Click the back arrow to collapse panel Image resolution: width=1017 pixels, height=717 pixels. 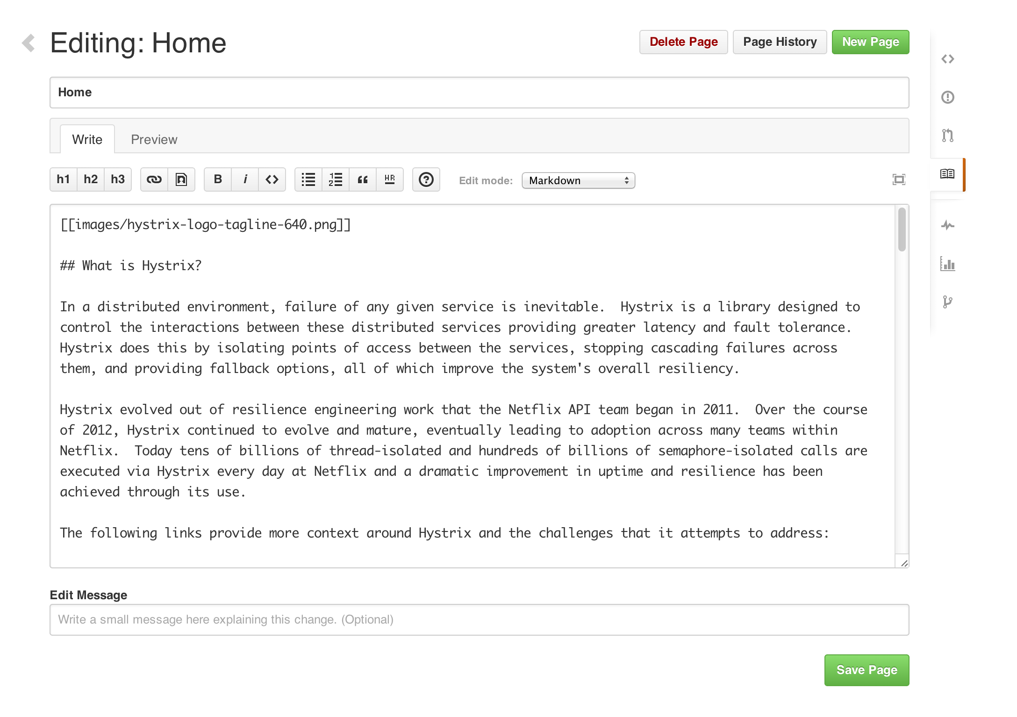point(29,43)
